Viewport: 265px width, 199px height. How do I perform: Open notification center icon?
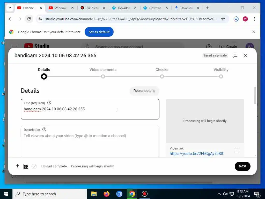(x=257, y=194)
